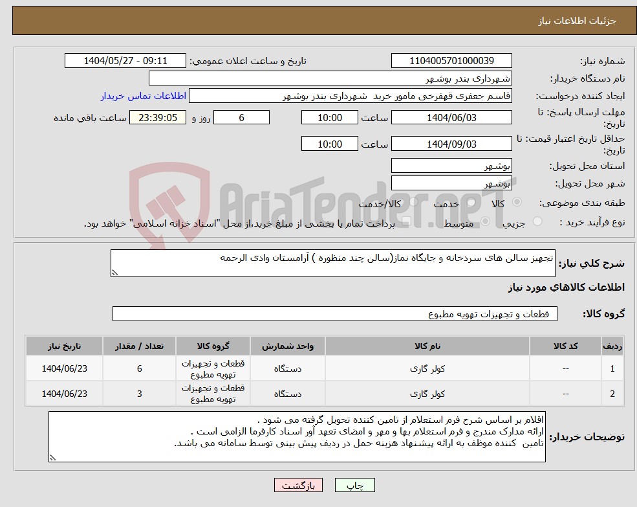
Task: Click the price validity time field
Action: tap(329, 144)
